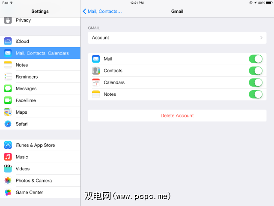Open Privacy settings
This screenshot has width=274, height=206.
click(x=40, y=21)
